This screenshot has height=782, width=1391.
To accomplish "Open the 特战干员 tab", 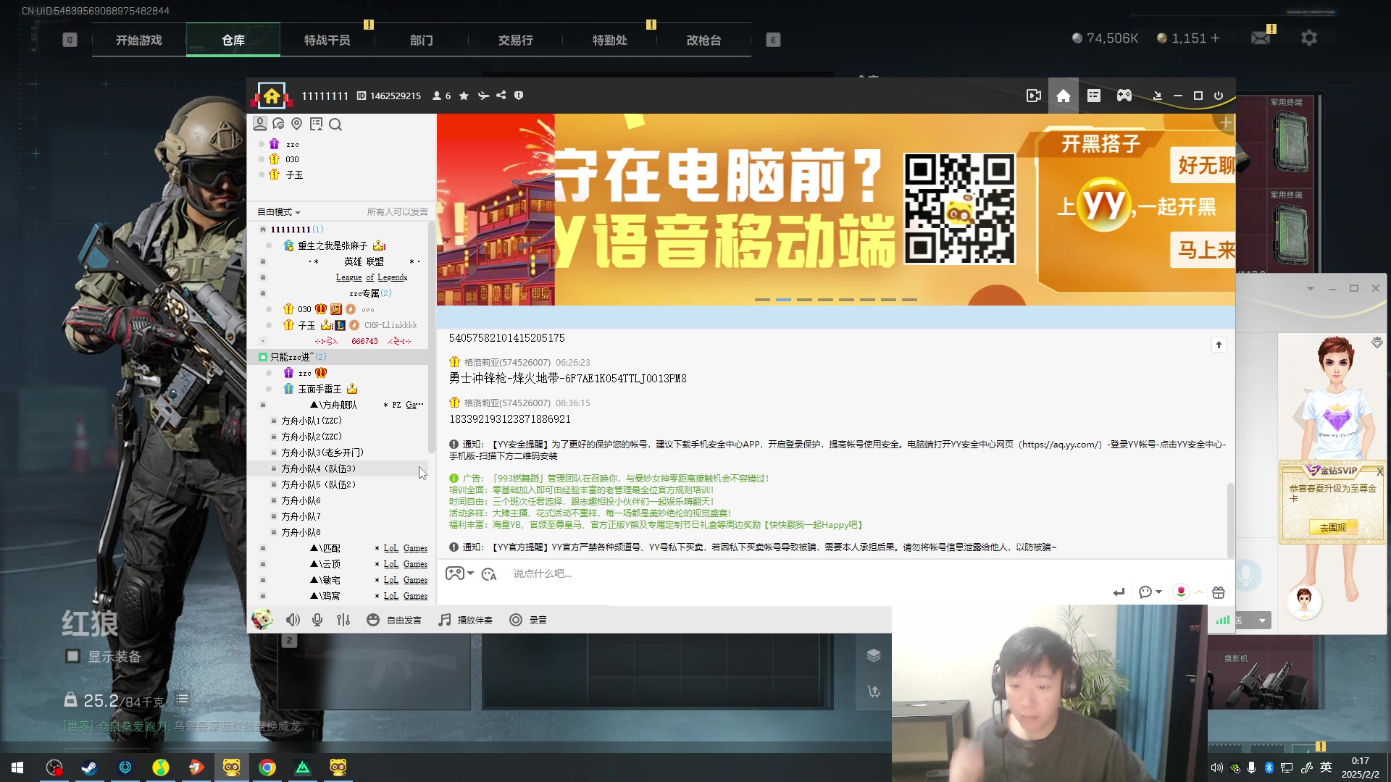I will tap(327, 40).
